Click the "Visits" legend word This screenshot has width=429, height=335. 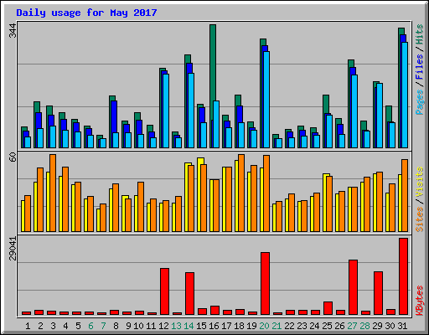(420, 183)
